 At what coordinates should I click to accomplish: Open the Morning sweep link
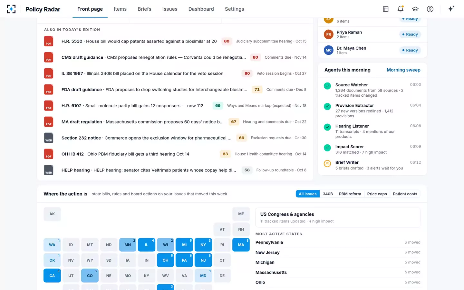[x=403, y=70]
